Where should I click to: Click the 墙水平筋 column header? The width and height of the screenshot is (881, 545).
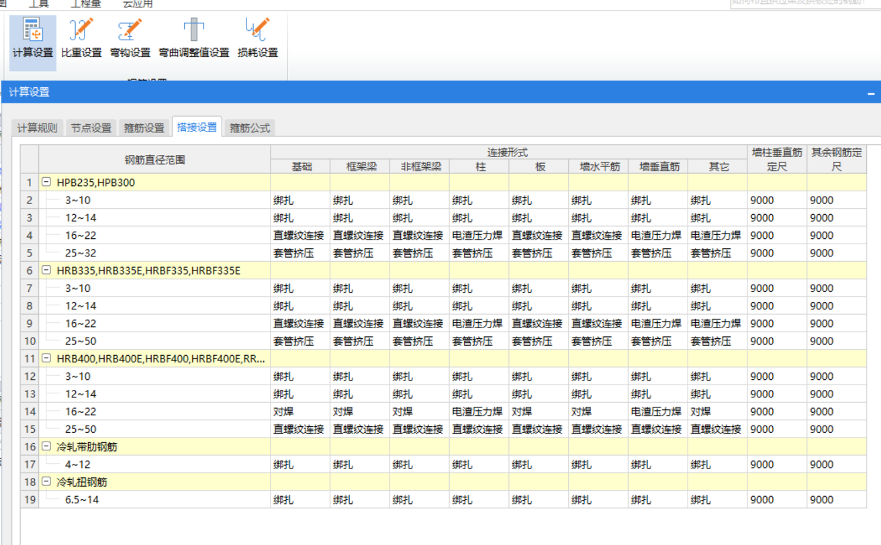pyautogui.click(x=598, y=166)
